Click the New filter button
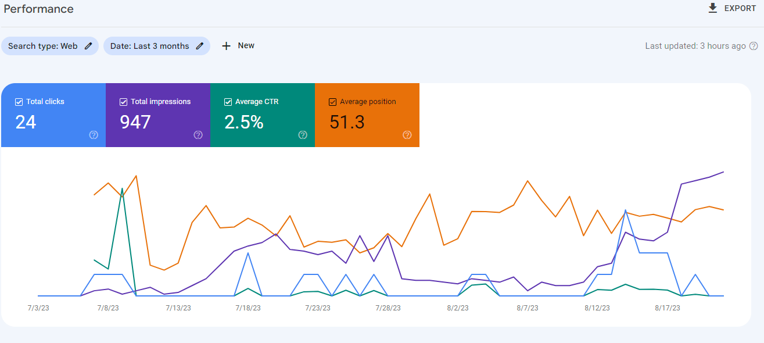This screenshot has width=764, height=343. click(238, 46)
